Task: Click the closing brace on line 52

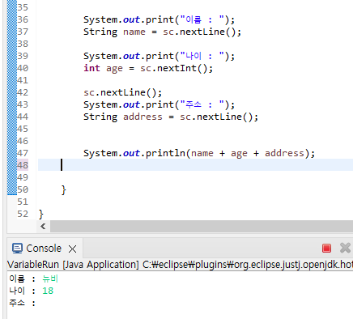Action: [x=40, y=214]
